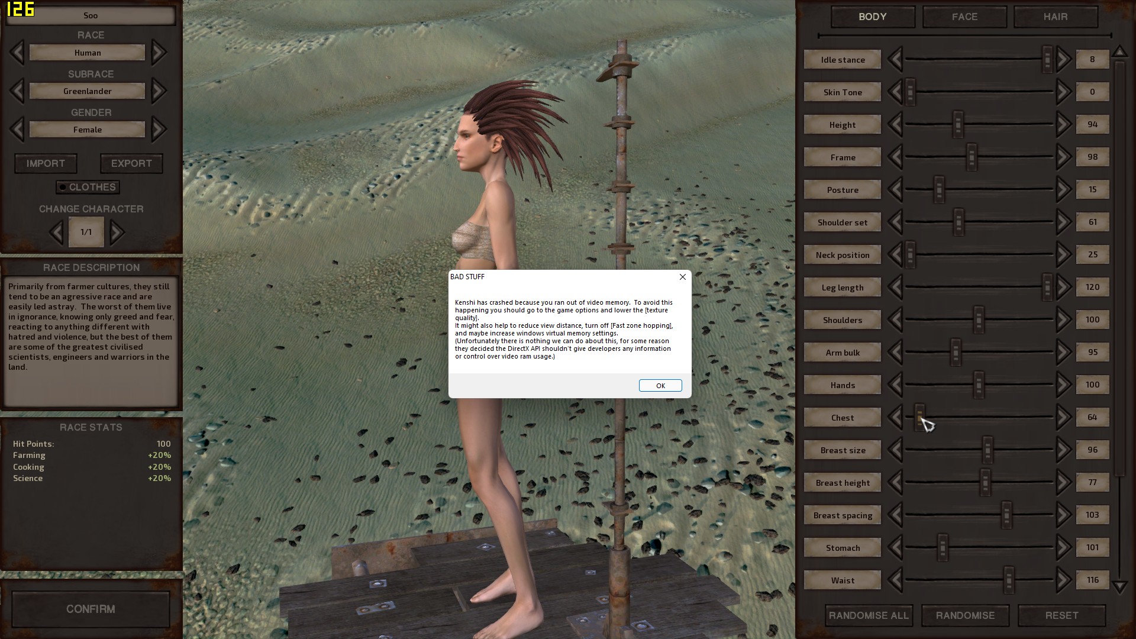Viewport: 1136px width, 639px height.
Task: Increase Waist with right arrow
Action: click(x=1064, y=580)
